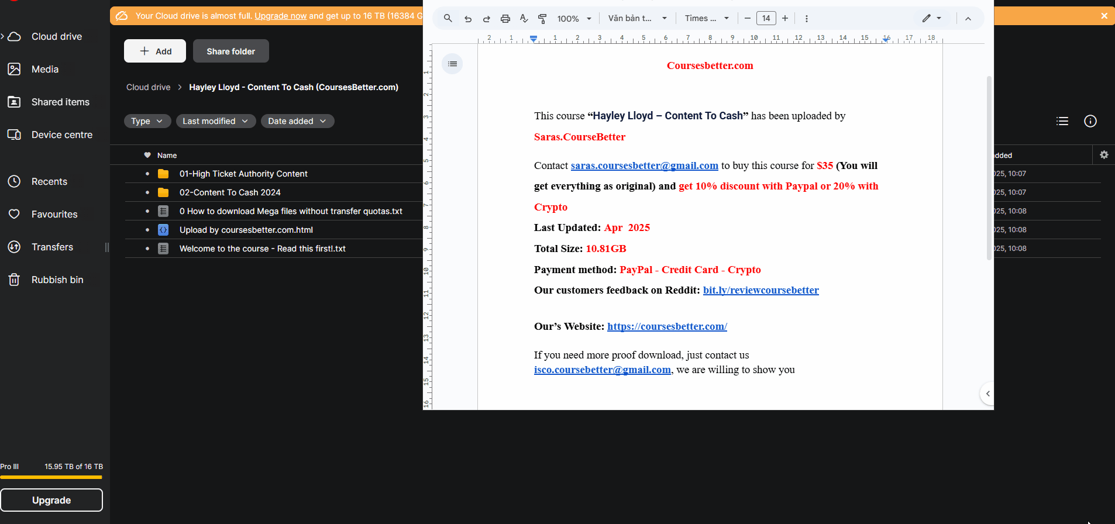Go to Shared items section
Image resolution: width=1115 pixels, height=524 pixels.
(60, 102)
